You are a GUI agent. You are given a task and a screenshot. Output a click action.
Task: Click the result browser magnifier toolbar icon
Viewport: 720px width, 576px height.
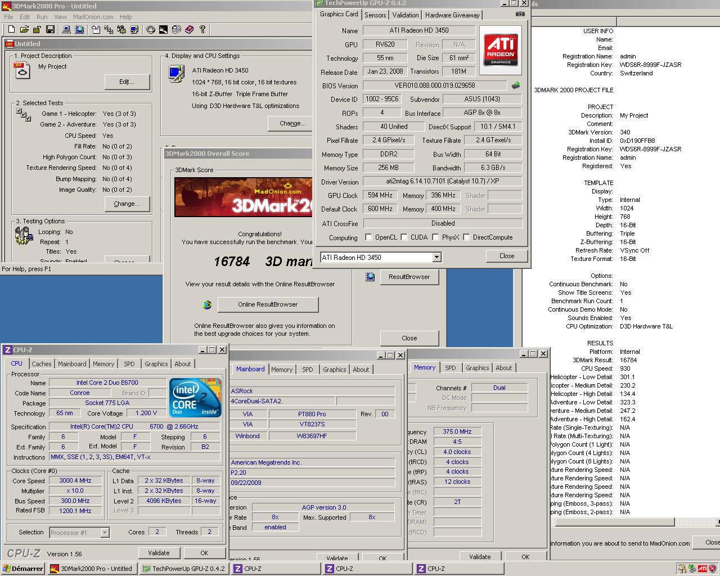coord(79,29)
